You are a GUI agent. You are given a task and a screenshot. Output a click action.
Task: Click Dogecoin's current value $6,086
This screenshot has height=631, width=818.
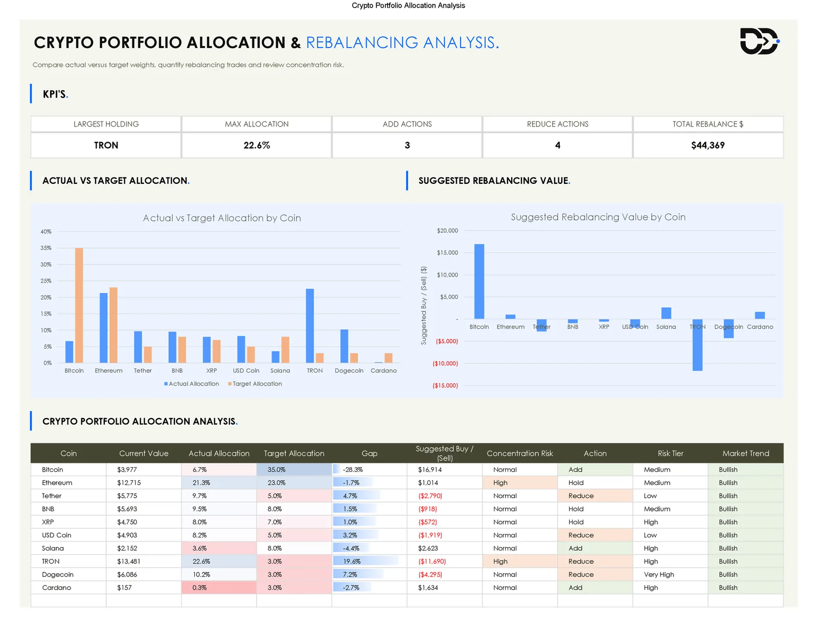coord(144,575)
